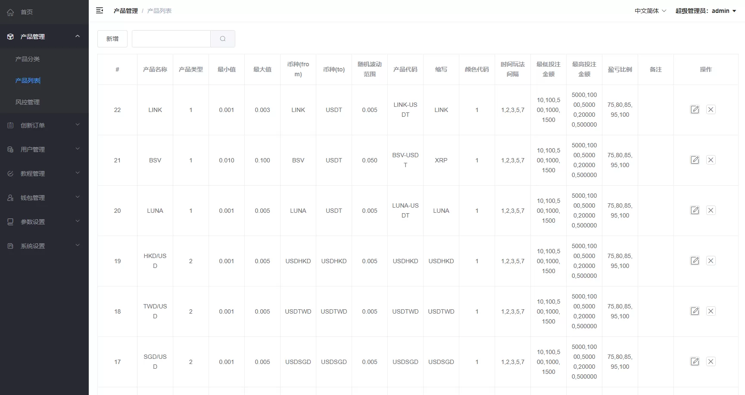Delete the SGD/USD product row
The width and height of the screenshot is (745, 395).
tap(711, 362)
